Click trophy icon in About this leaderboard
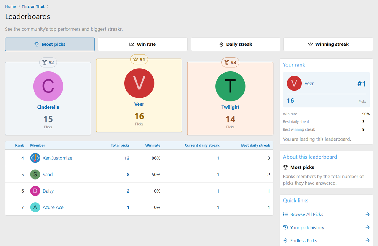 [x=285, y=167]
